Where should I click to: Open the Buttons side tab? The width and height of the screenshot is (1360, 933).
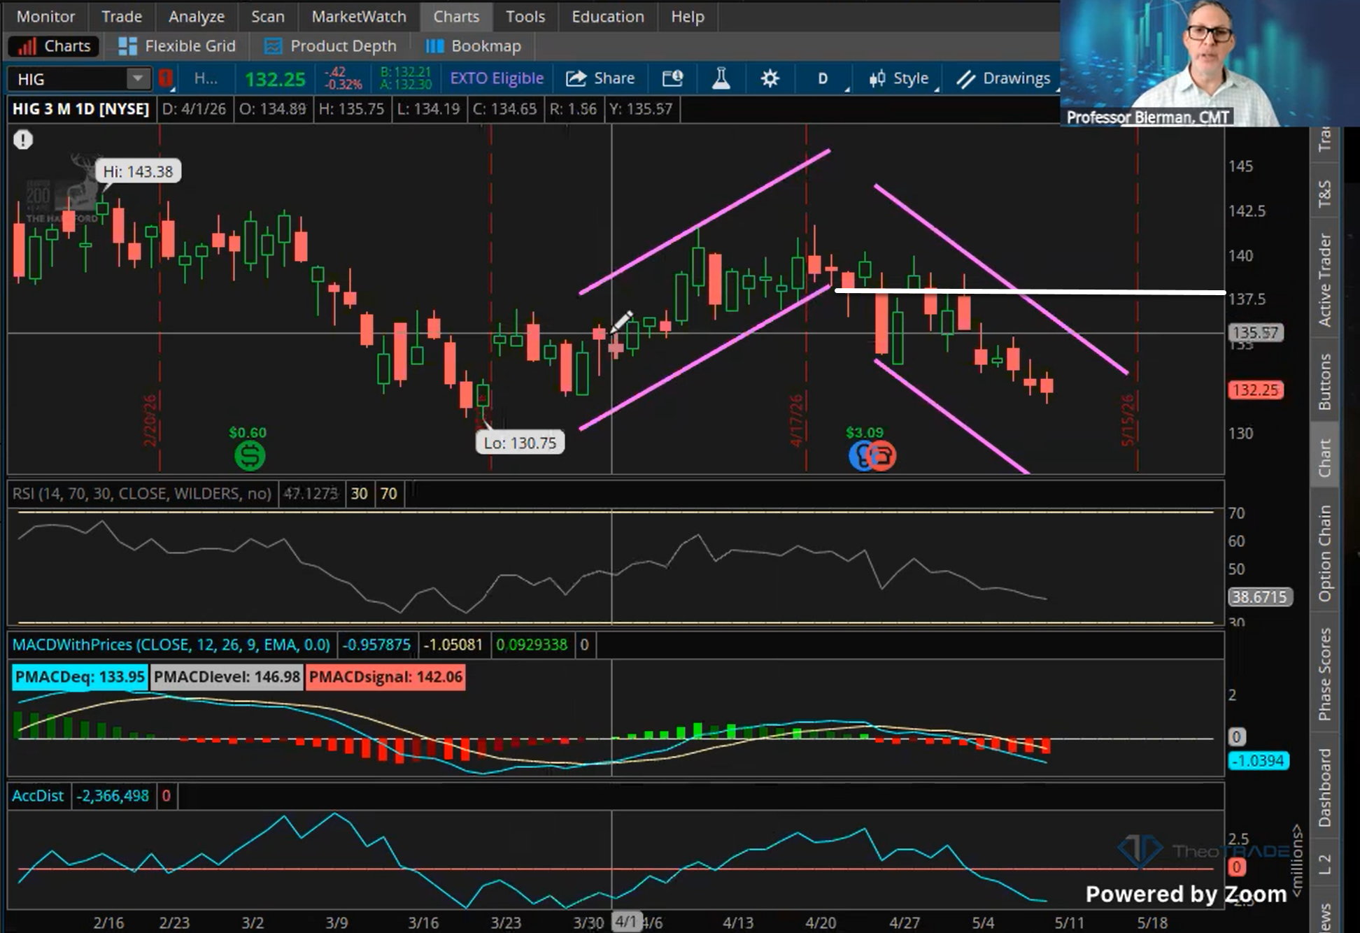(x=1324, y=381)
